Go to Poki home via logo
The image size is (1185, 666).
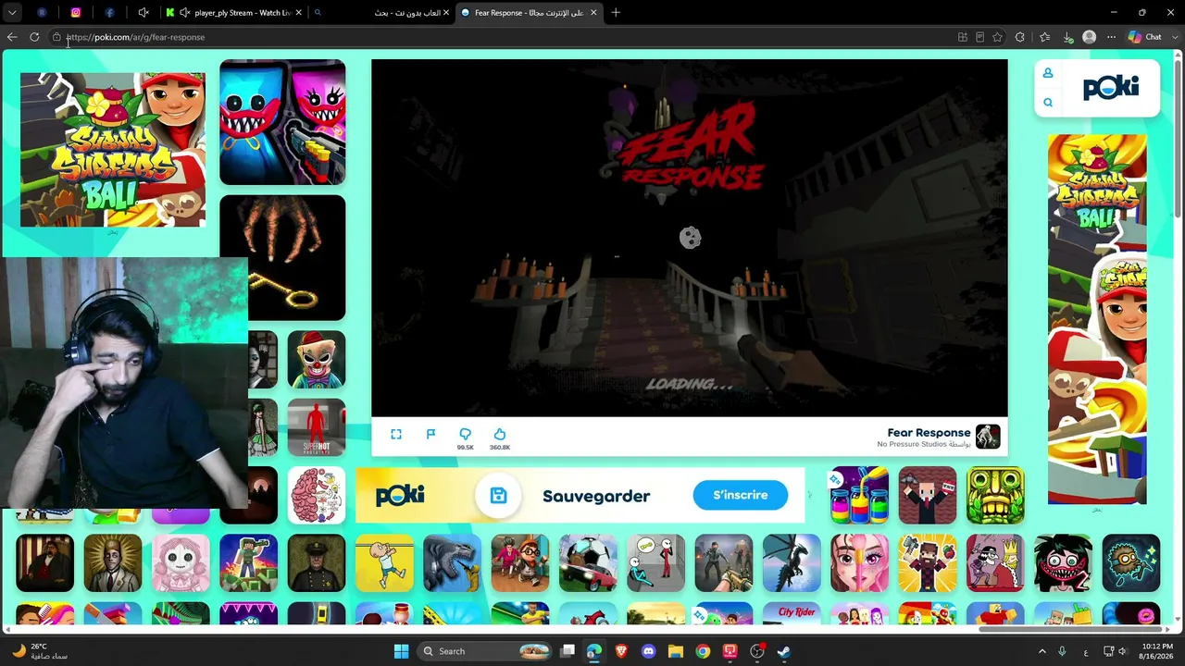coord(1111,88)
